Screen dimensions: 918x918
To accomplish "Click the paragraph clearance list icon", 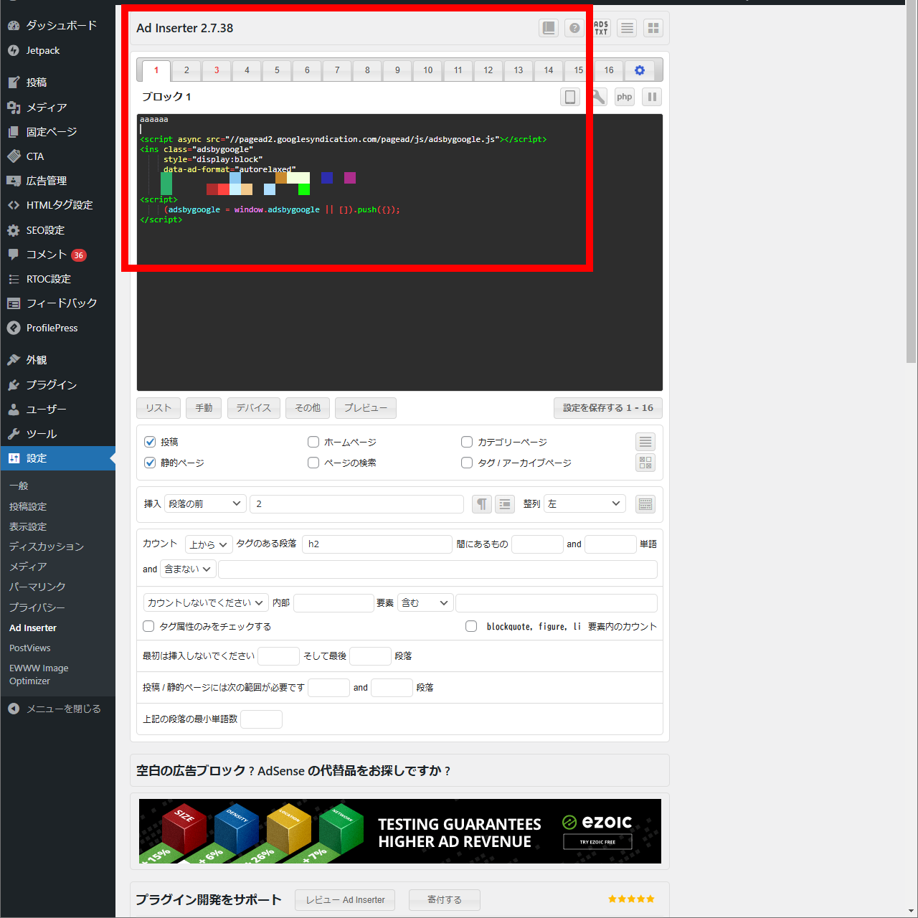I will tap(505, 504).
